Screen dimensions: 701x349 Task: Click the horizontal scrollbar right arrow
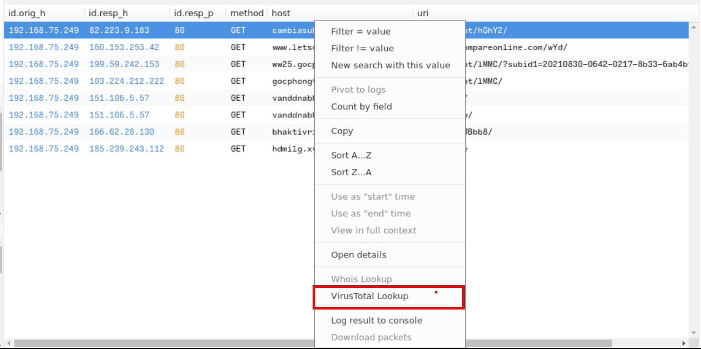[685, 344]
